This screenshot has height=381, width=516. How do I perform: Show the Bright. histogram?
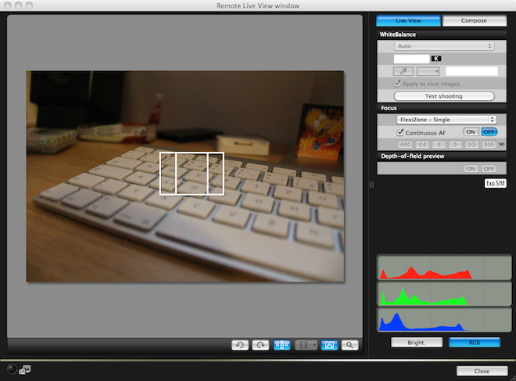pyautogui.click(x=417, y=343)
